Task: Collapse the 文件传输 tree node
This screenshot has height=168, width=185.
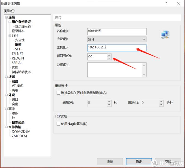Action: pyautogui.click(x=6, y=127)
